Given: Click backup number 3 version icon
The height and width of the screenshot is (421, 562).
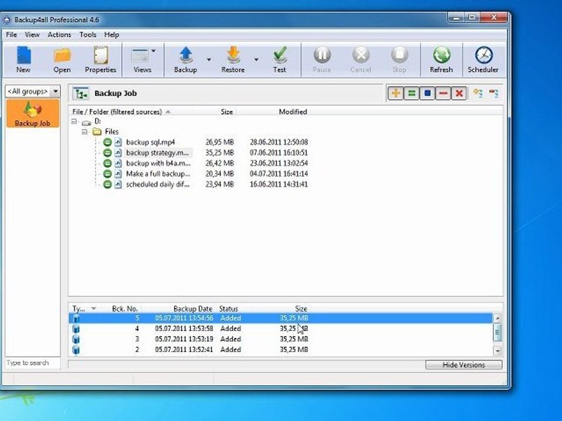Looking at the screenshot, I should [76, 339].
